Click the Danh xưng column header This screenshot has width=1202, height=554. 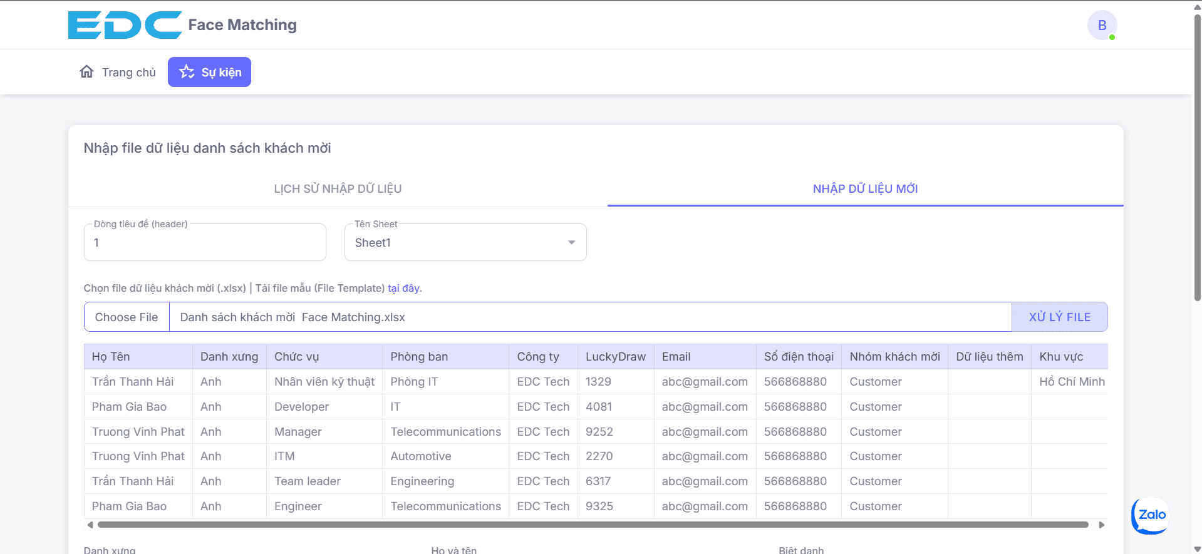pos(229,357)
